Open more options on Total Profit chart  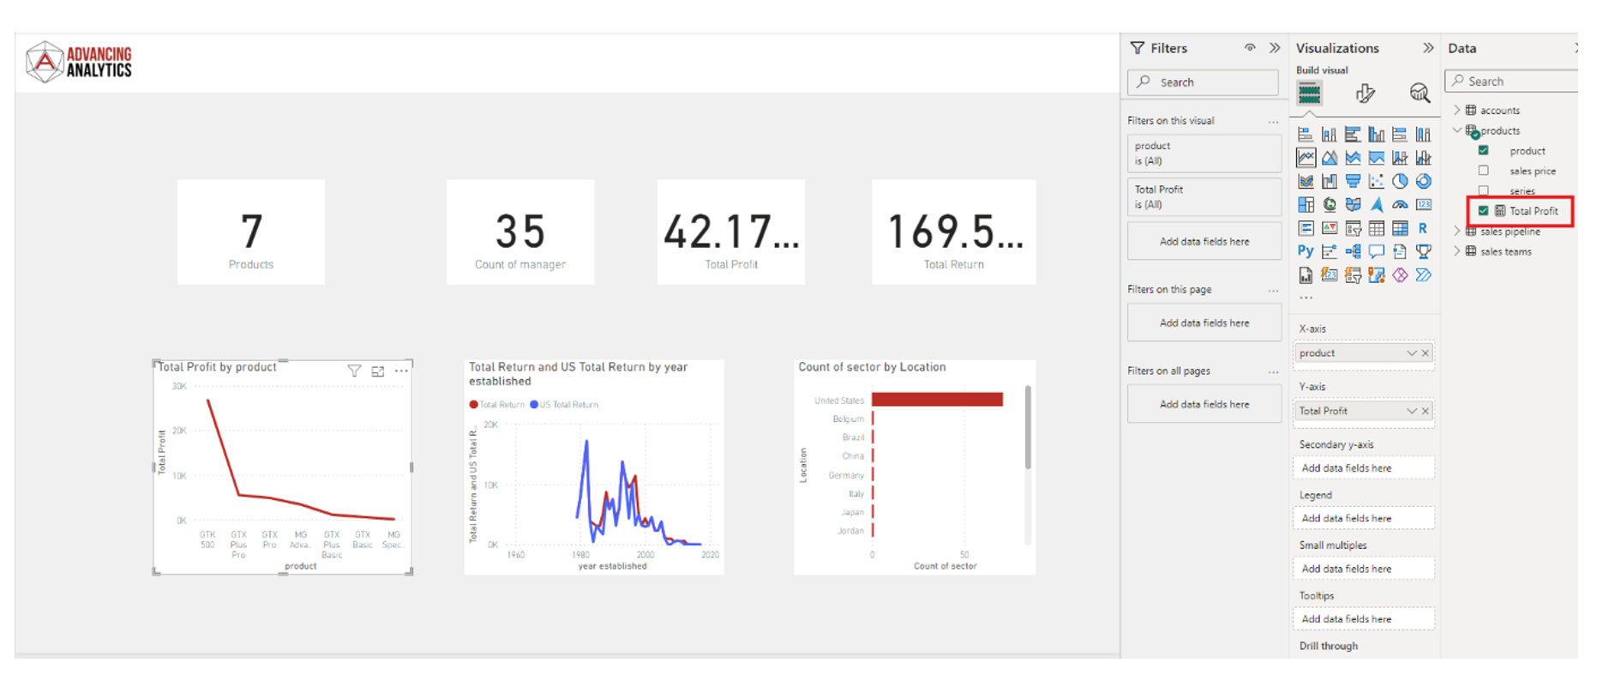coord(401,371)
